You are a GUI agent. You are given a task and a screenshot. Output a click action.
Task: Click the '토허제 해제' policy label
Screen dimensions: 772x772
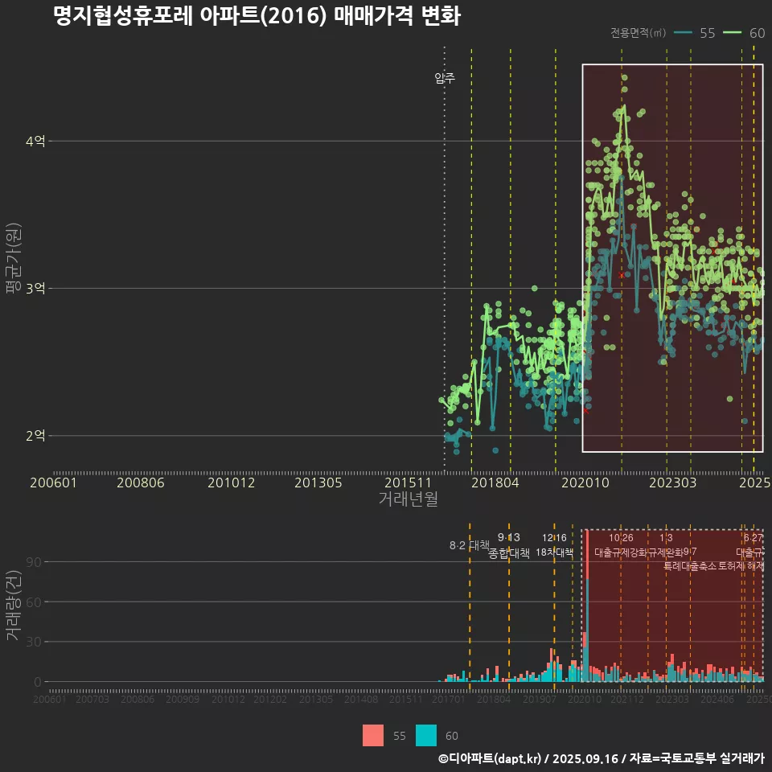[x=741, y=566]
